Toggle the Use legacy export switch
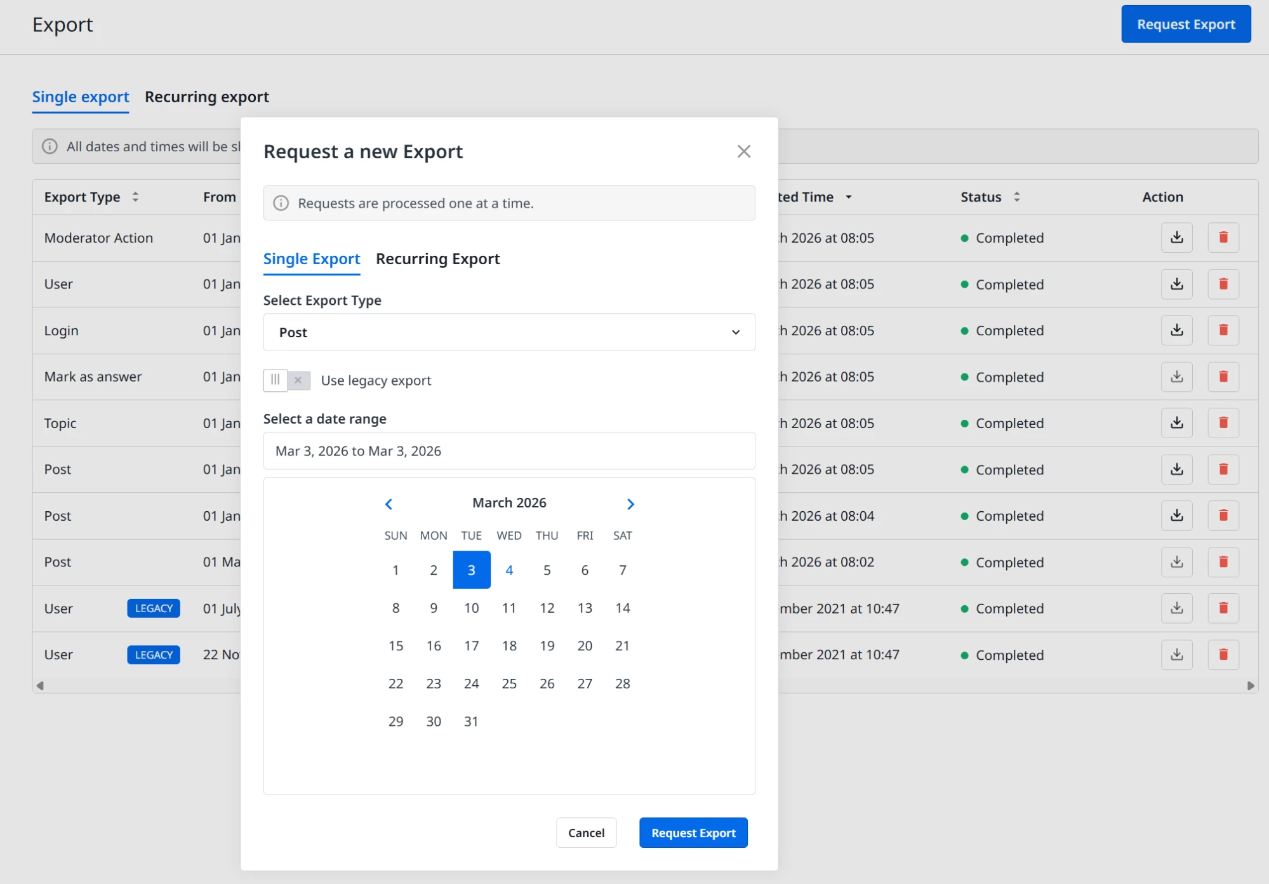Viewport: 1269px width, 884px height. [x=287, y=380]
